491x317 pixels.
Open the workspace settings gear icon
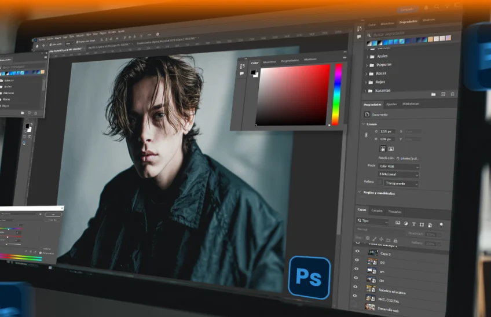(x=157, y=35)
